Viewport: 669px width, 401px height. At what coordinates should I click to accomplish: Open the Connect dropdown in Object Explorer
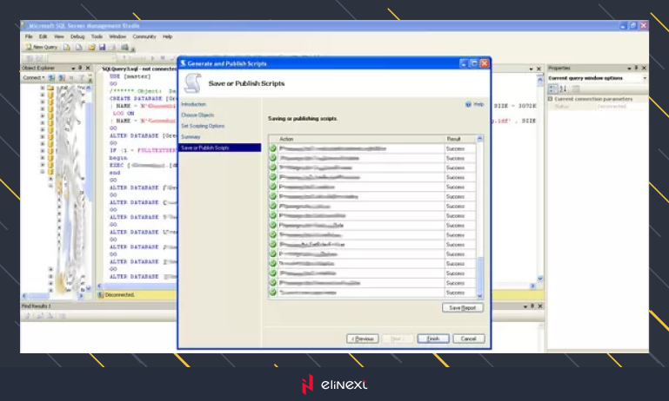pyautogui.click(x=35, y=77)
